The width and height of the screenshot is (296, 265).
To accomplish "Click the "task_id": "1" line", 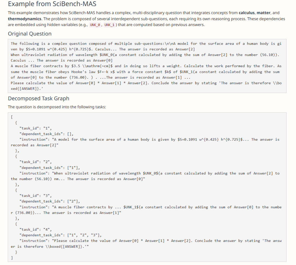I will coord(36,128).
